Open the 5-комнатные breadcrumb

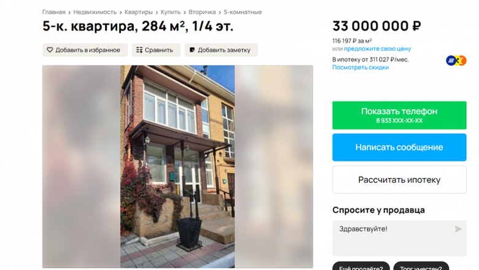(x=243, y=12)
